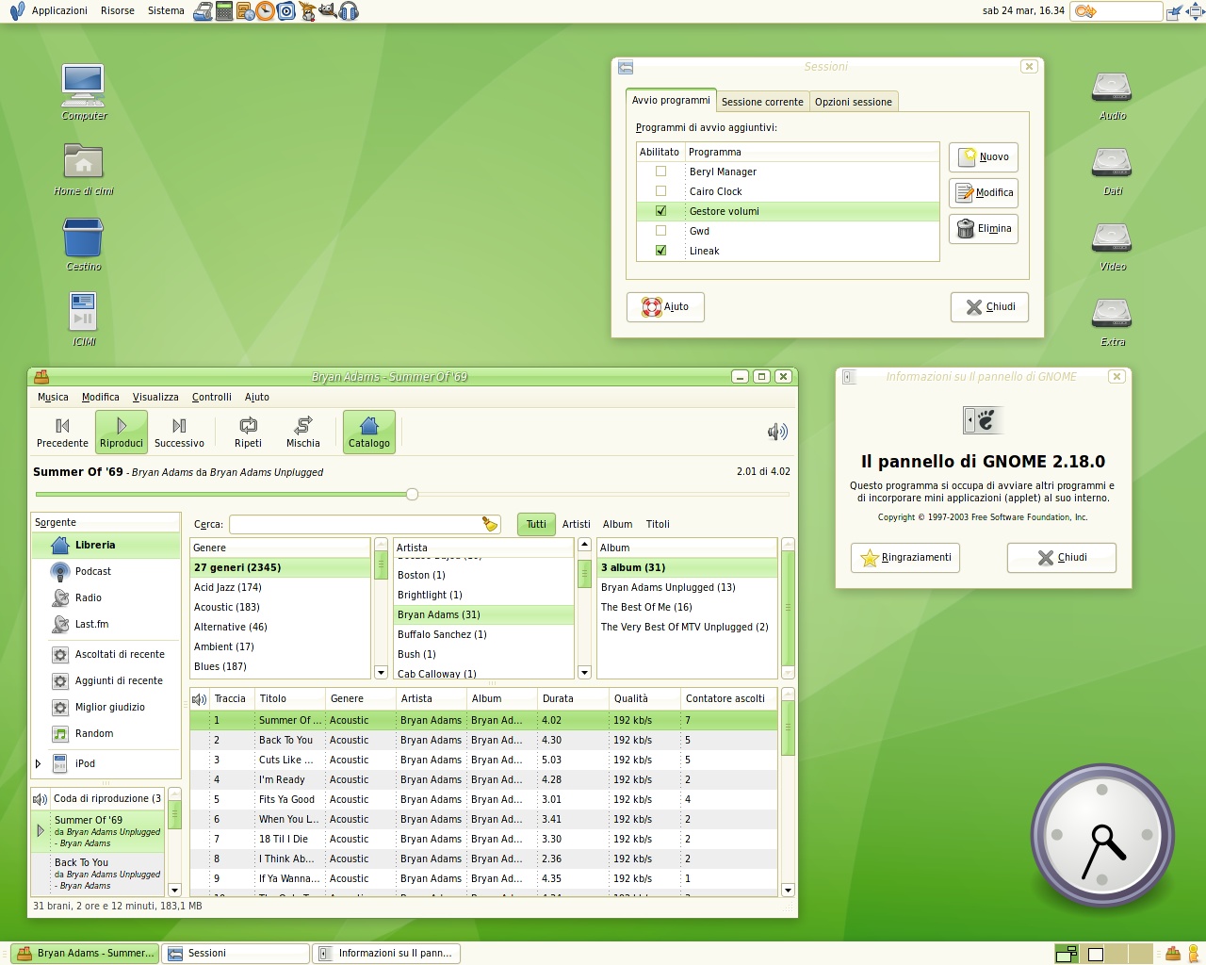The image size is (1206, 965).
Task: Select the Ascoltati di recente playlist
Action: click(106, 654)
